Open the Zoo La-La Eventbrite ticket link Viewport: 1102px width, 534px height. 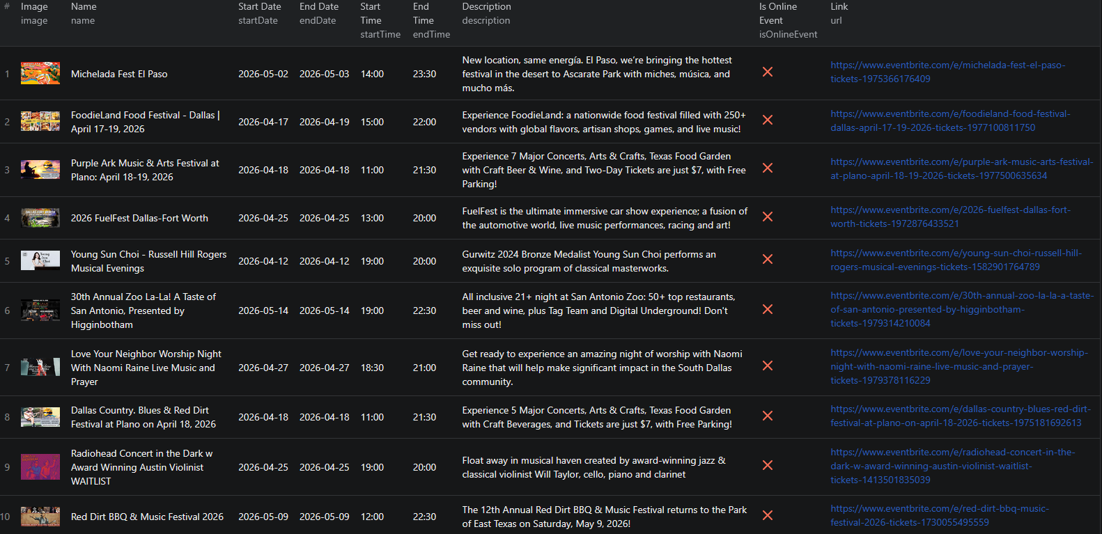961,309
